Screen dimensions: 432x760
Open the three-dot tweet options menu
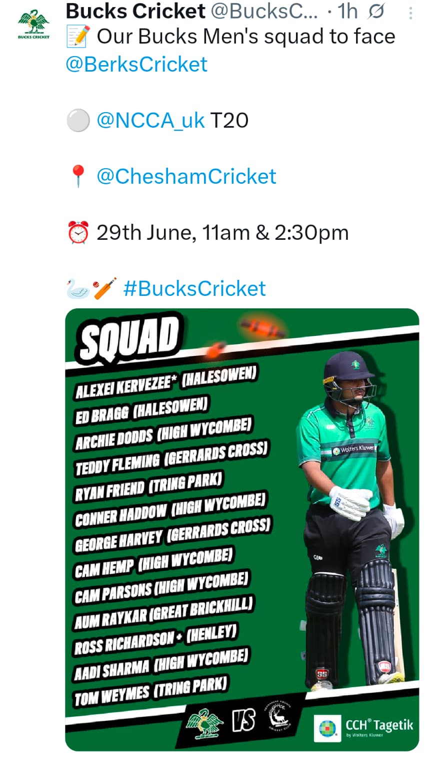[x=410, y=14]
